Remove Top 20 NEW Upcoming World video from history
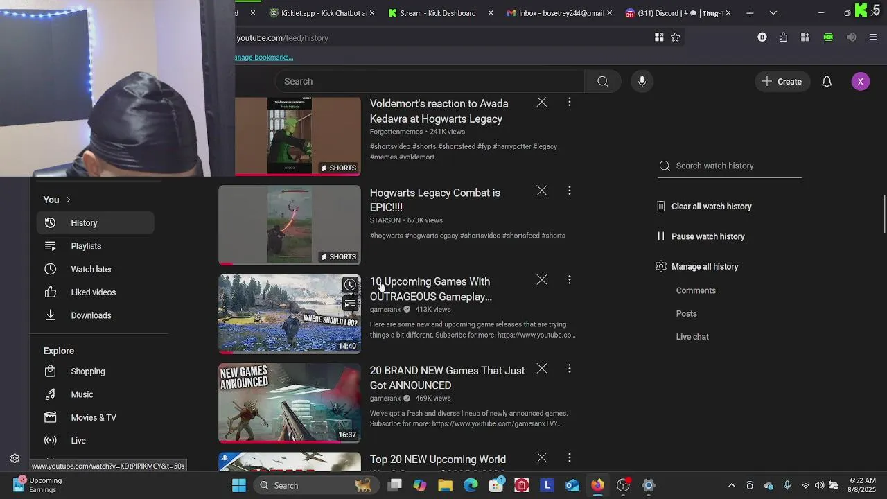The image size is (887, 499). 542,457
